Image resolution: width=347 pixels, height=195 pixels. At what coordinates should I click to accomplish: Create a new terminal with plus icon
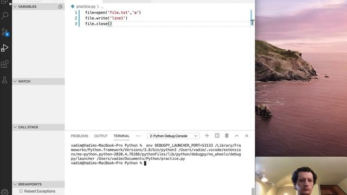[x=207, y=136]
